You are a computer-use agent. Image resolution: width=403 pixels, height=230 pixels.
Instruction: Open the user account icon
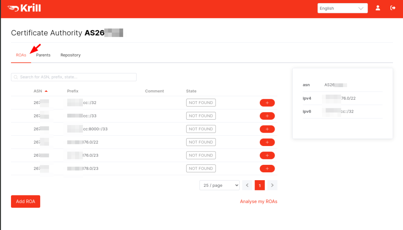378,8
